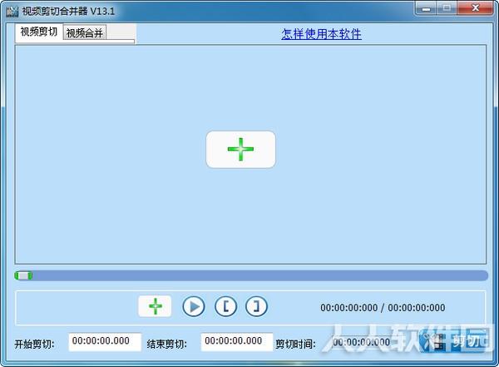Click the 结束剪切 label
Image resolution: width=499 pixels, height=367 pixels.
(x=167, y=344)
